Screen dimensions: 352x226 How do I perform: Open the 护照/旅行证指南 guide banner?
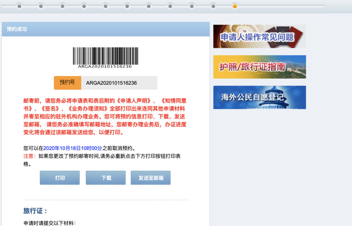[x=259, y=67]
